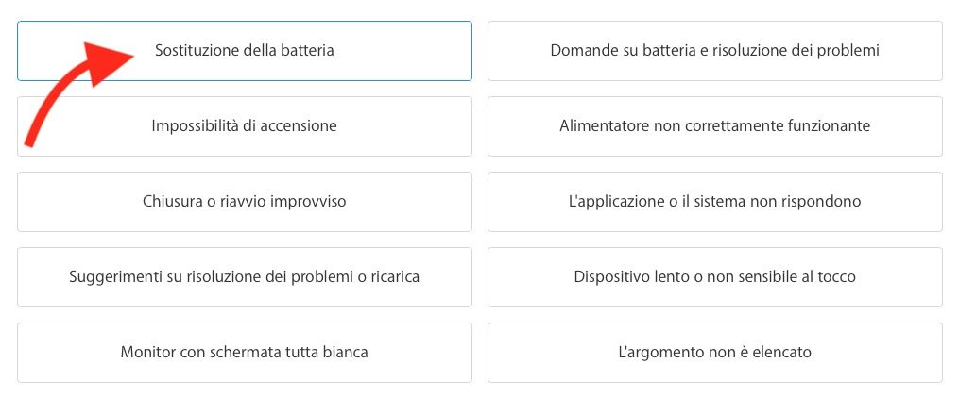Select Domande su batteria e risoluzione dei problemi
This screenshot has height=397, width=959.
click(714, 51)
